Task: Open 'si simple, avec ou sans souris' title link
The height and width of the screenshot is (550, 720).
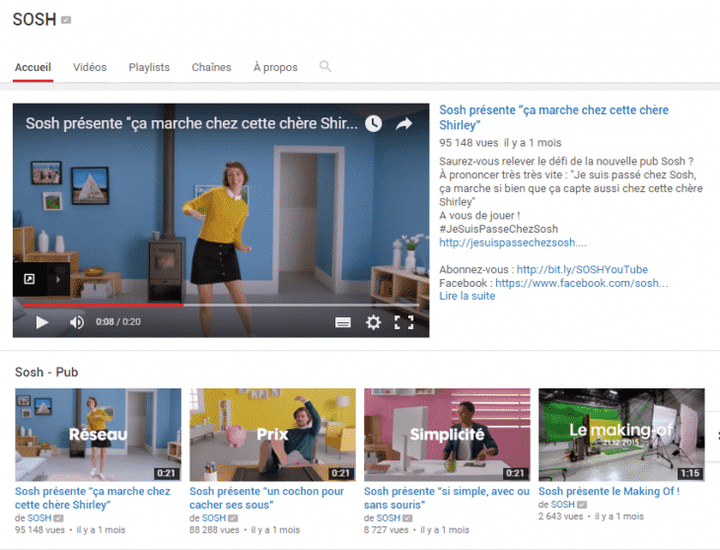Action: pos(446,498)
